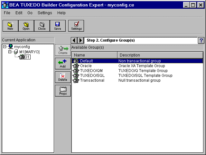The width and height of the screenshot is (206, 155).
Task: Select the TUXEDO/QM group name
Action: [91, 71]
